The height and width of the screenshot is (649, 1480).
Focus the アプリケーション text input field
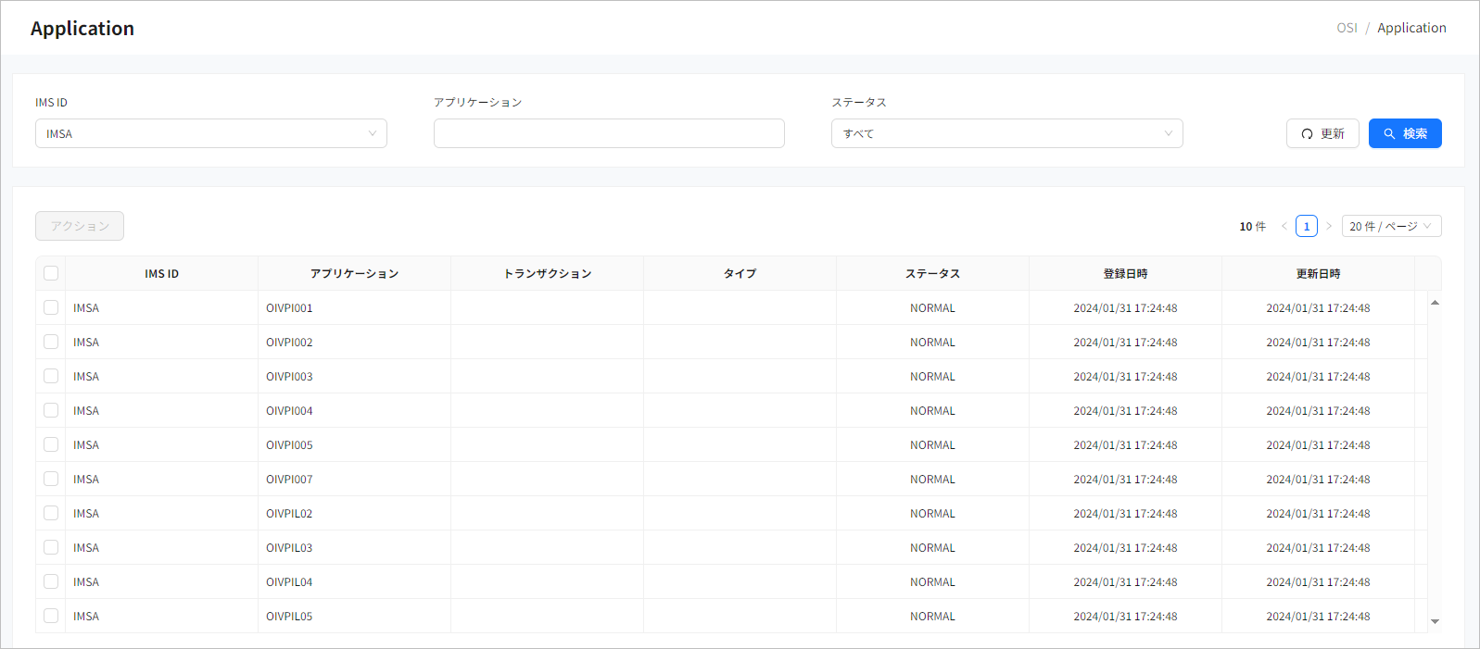609,133
